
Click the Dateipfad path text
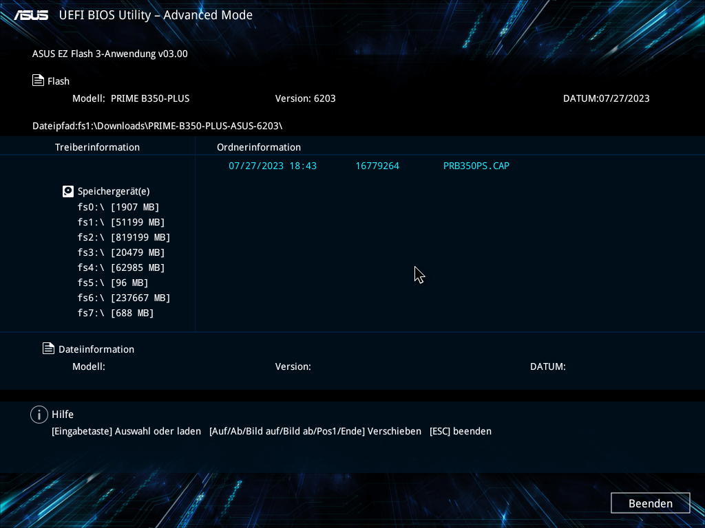point(158,126)
